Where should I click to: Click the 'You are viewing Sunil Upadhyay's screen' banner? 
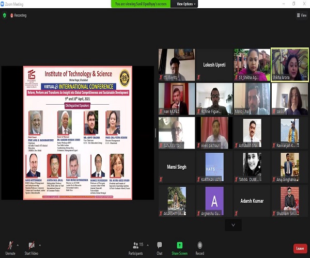[141, 4]
